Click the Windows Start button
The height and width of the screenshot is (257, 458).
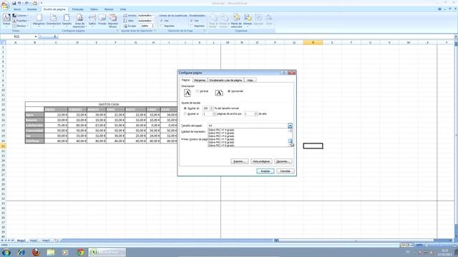coord(6,252)
